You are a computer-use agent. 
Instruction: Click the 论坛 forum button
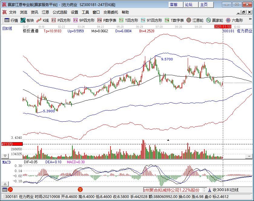point(189,5)
